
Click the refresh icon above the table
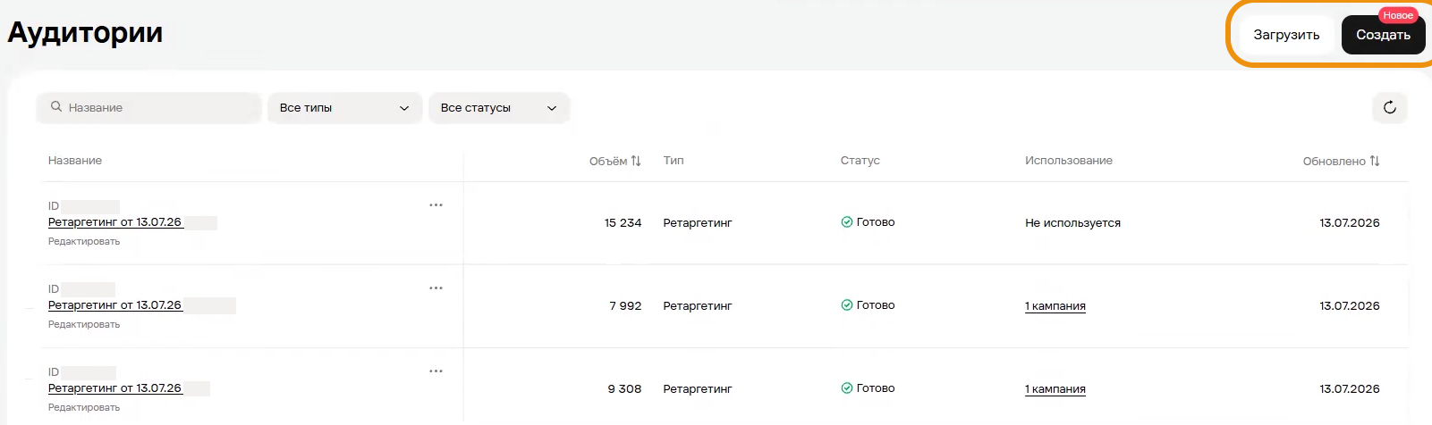(x=1389, y=107)
